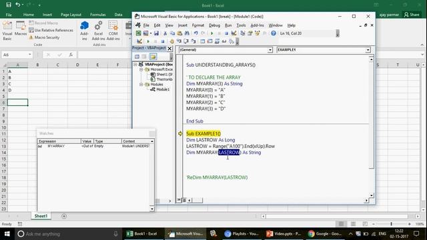Collapse Microsoft Excel Objects folder
This screenshot has width=427, height=240.
click(x=141, y=69)
